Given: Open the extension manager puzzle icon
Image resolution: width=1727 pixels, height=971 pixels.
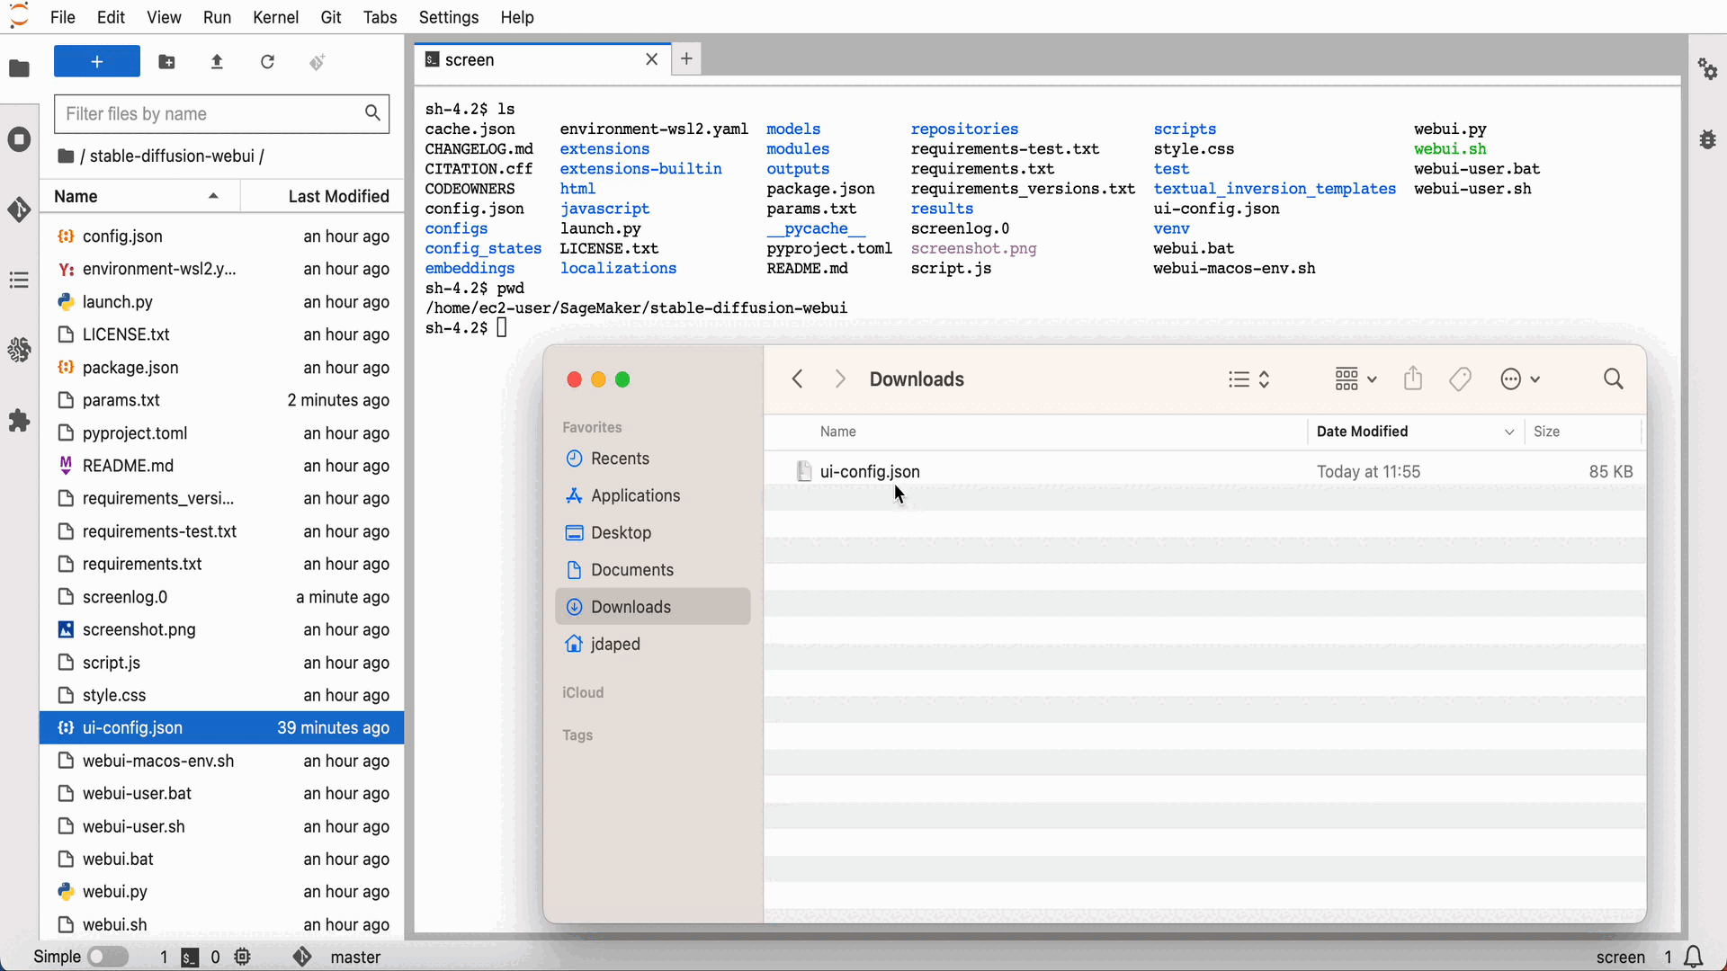Looking at the screenshot, I should point(19,420).
